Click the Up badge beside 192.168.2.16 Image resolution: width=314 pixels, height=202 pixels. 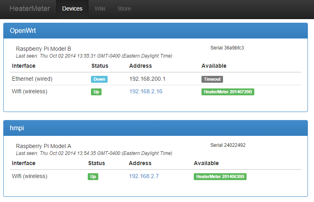[x=96, y=92]
